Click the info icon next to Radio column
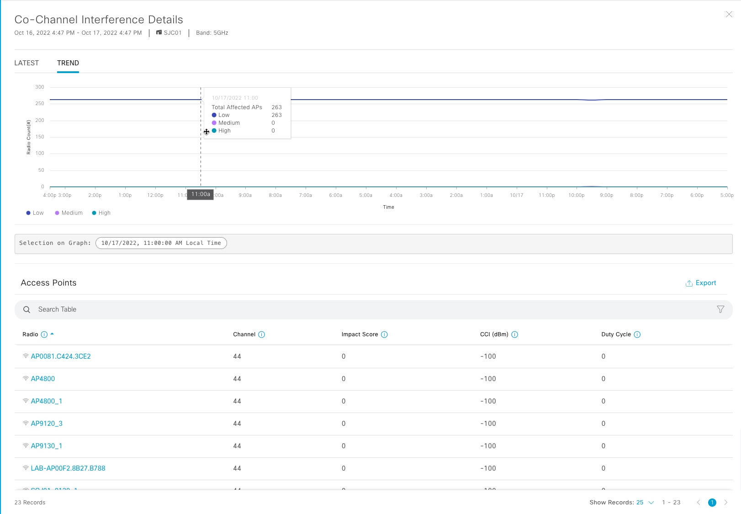This screenshot has width=741, height=514. (43, 334)
